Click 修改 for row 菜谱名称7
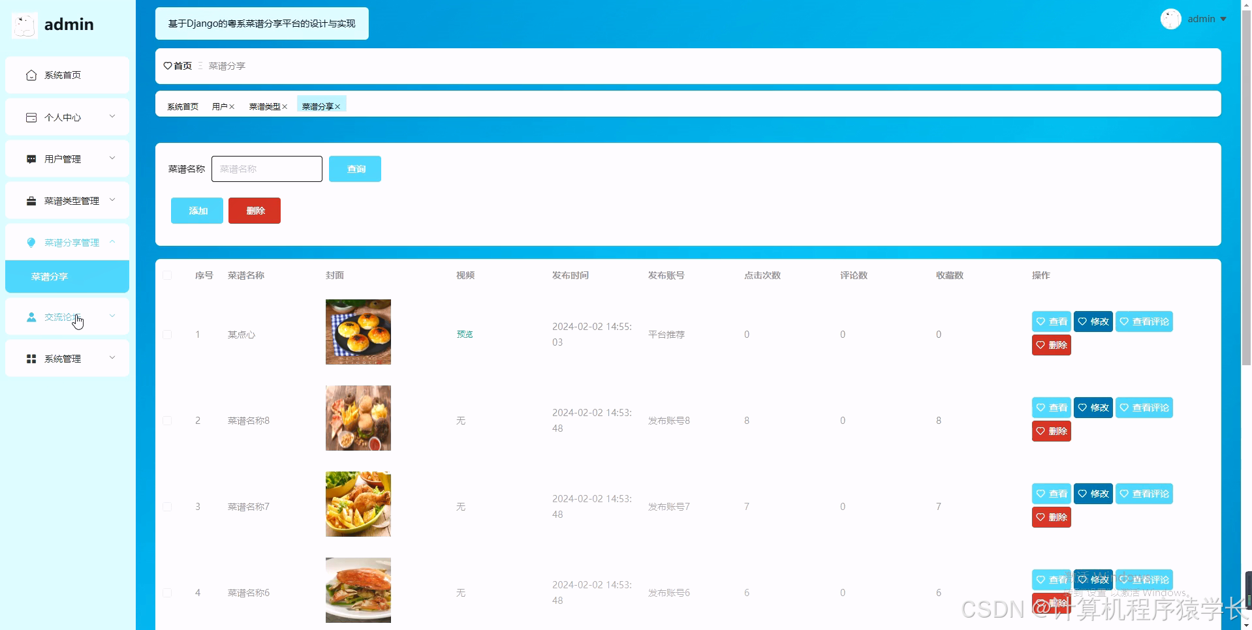This screenshot has height=630, width=1252. click(1093, 494)
